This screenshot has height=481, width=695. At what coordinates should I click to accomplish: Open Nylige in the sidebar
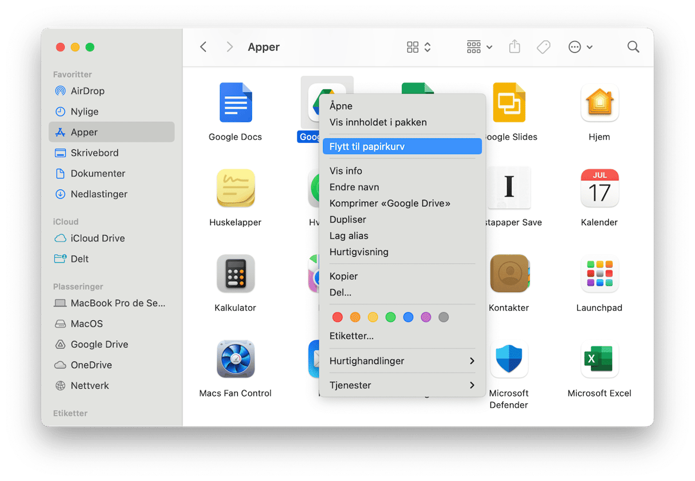pos(111,112)
